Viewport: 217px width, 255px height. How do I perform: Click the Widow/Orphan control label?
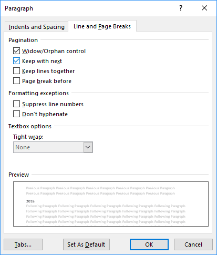54,51
